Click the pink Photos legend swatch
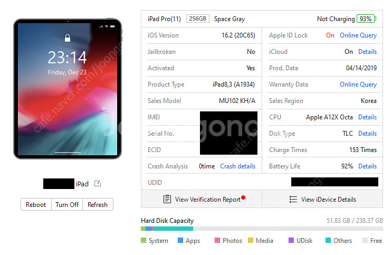The width and height of the screenshot is (392, 255). pos(217,240)
